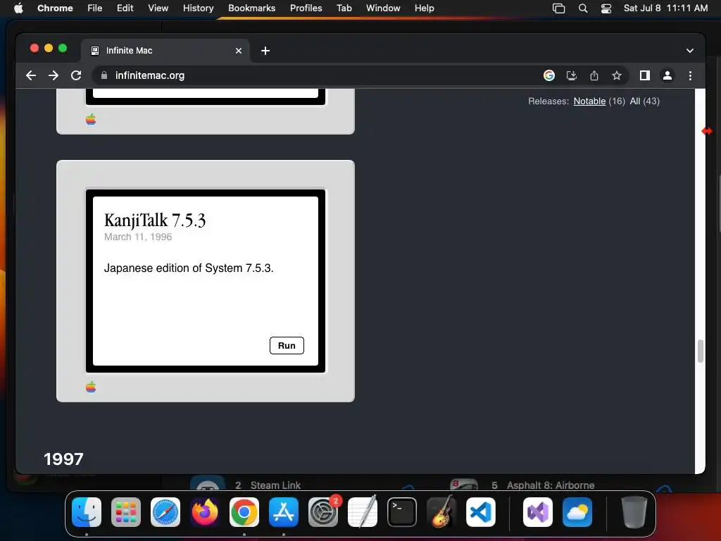Open the File menu
The width and height of the screenshot is (721, 541).
pyautogui.click(x=95, y=8)
